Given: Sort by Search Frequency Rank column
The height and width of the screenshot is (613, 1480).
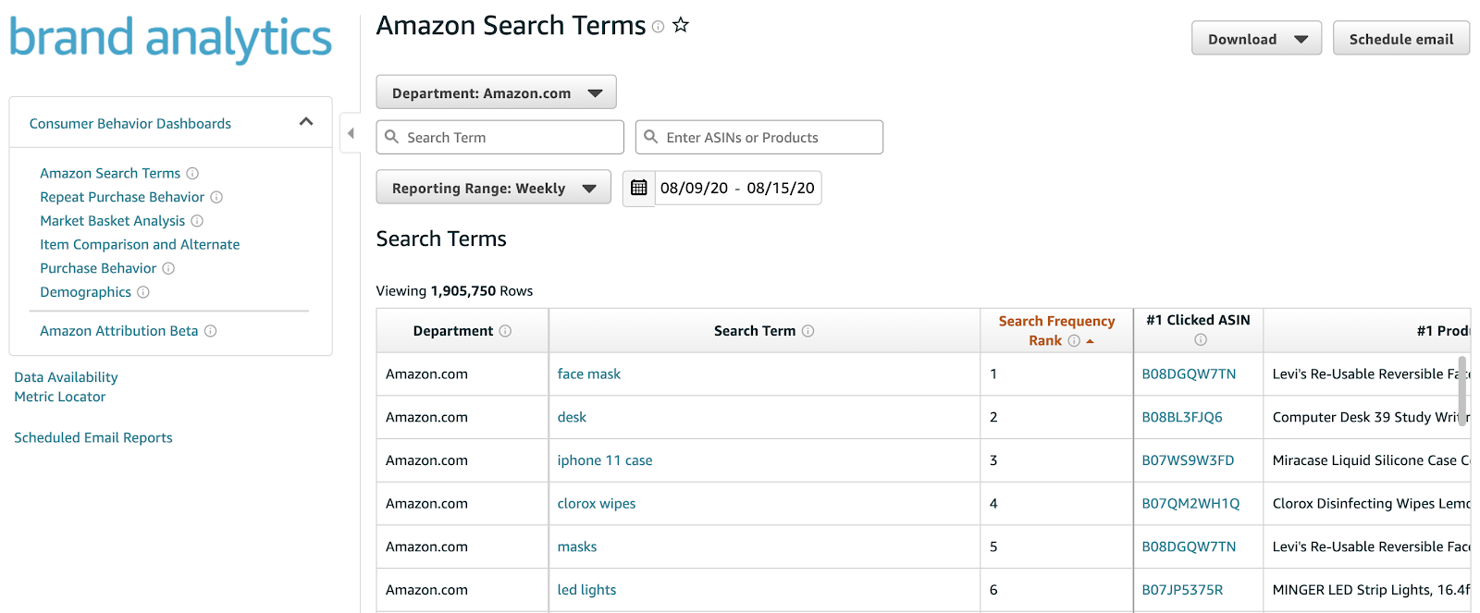Looking at the screenshot, I should pos(1056,330).
